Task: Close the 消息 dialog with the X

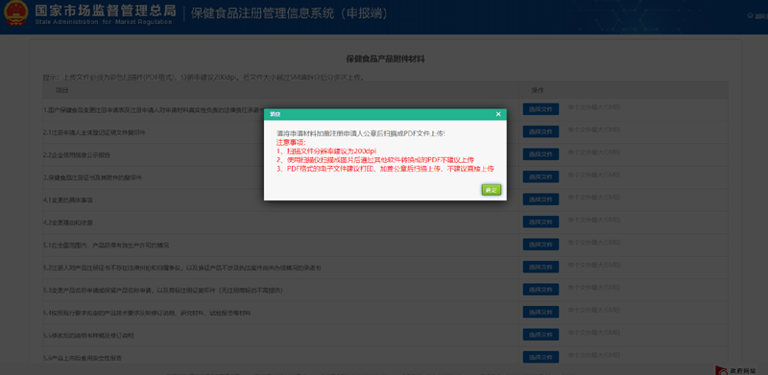Action: point(498,114)
